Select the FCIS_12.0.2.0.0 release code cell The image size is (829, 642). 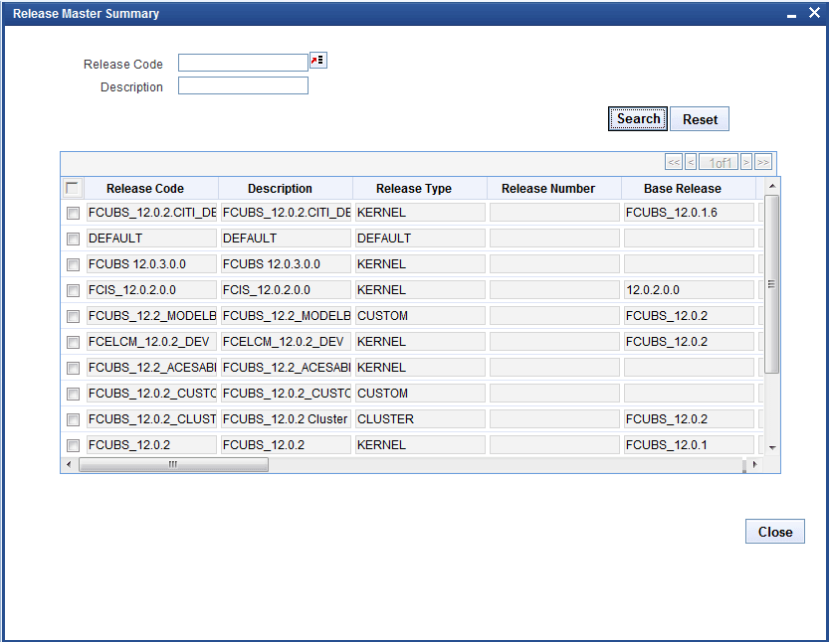[151, 290]
